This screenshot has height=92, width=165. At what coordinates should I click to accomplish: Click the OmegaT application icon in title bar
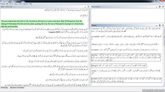tap(1, 1)
